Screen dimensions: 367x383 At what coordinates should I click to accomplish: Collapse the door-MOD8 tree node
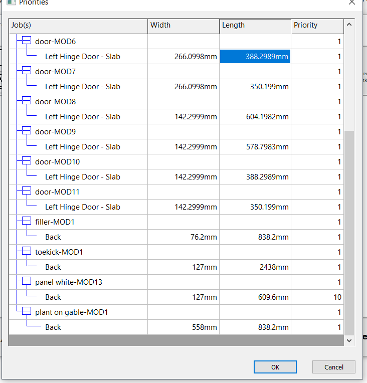point(26,101)
